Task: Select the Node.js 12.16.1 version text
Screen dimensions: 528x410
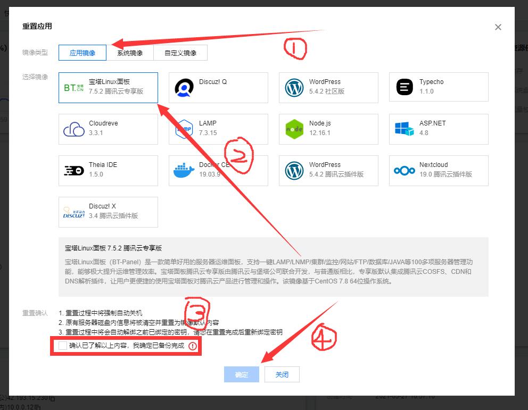Action: pyautogui.click(x=319, y=133)
